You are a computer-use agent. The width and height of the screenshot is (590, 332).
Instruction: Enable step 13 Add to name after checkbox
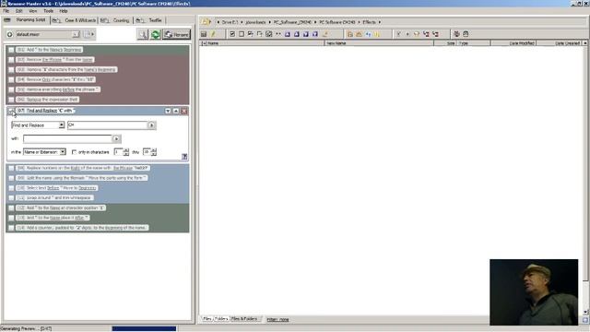[x=11, y=218]
